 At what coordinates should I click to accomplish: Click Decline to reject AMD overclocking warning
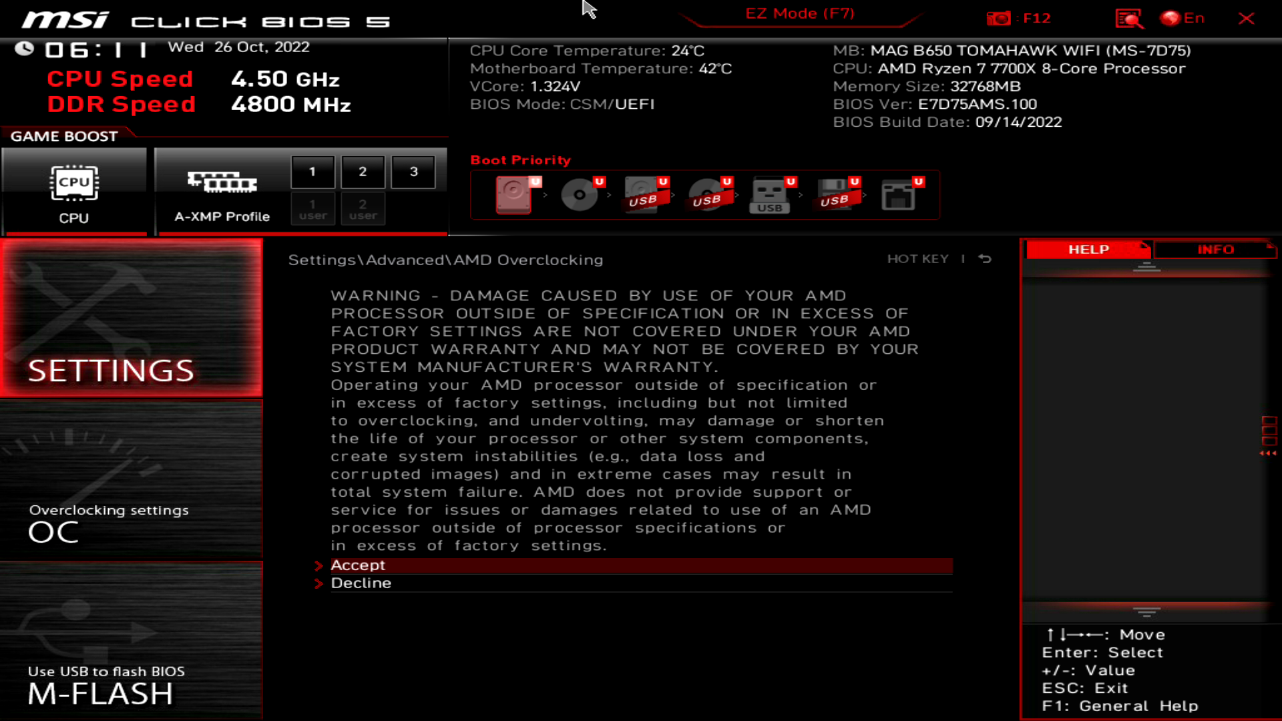362,583
